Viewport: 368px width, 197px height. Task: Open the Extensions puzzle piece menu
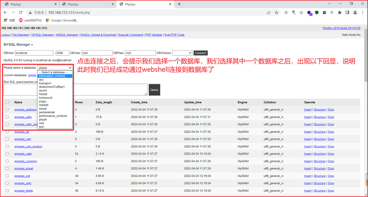[x=340, y=13]
